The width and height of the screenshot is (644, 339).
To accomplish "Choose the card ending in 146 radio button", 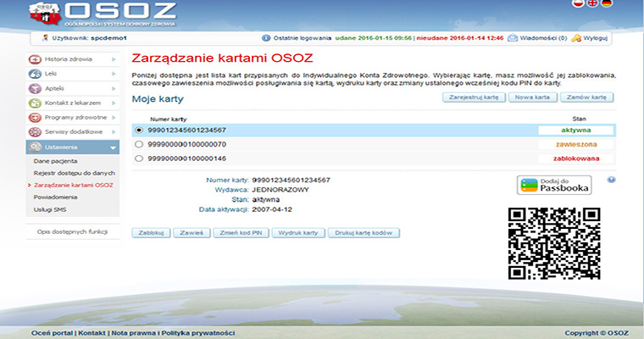I will [x=139, y=158].
